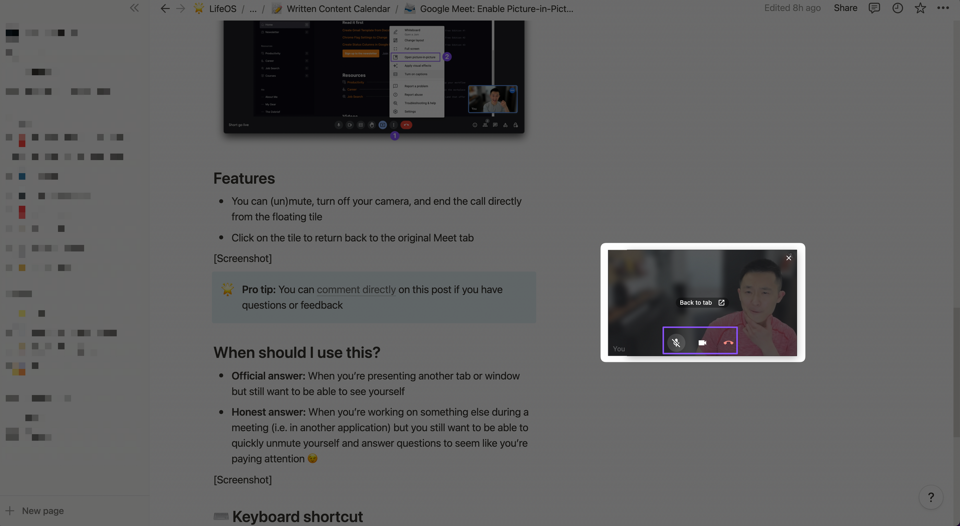The width and height of the screenshot is (960, 526).
Task: Click the page scrollbar thumb
Action: [x=956, y=372]
